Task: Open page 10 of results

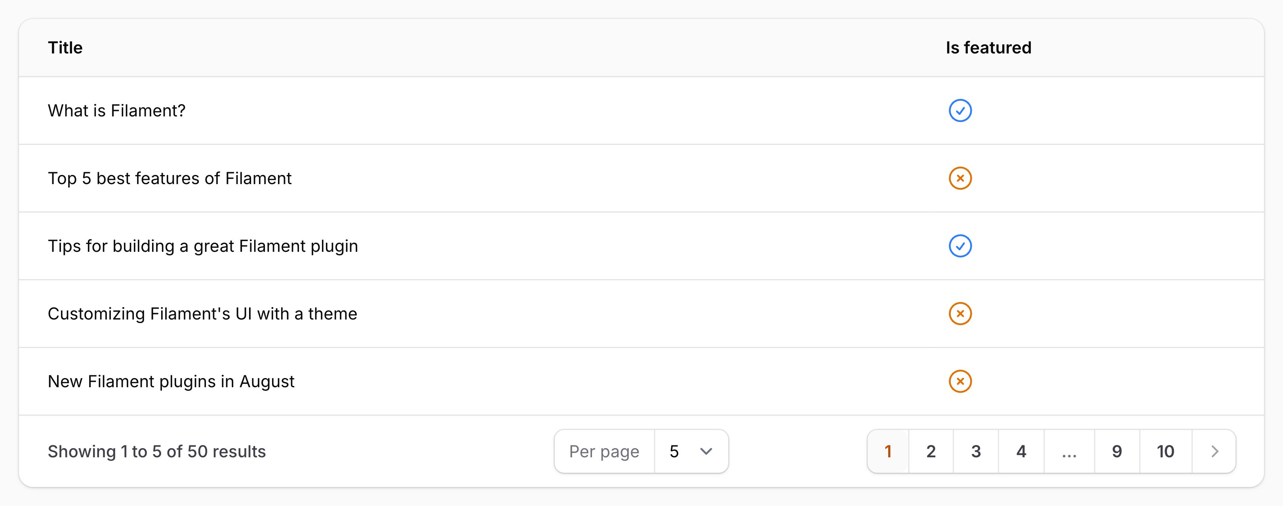Action: click(1165, 451)
